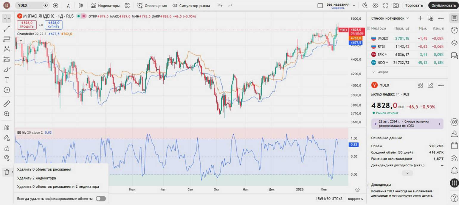Click the YDEX symbol search field

pyautogui.click(x=30, y=6)
